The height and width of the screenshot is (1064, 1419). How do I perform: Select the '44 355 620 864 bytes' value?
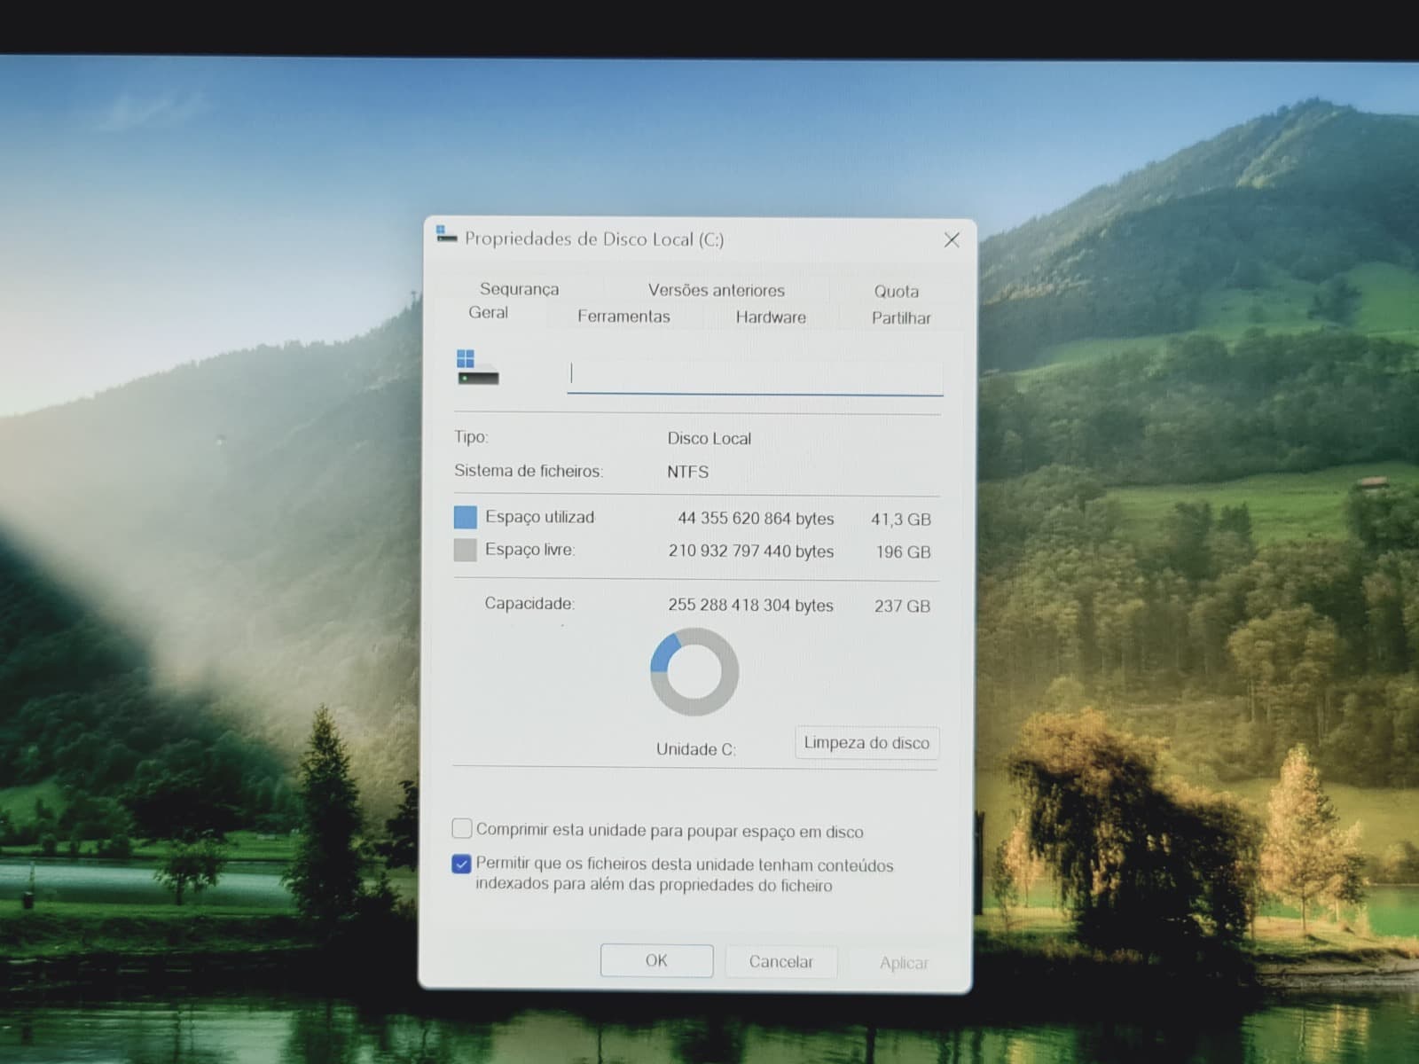click(756, 519)
